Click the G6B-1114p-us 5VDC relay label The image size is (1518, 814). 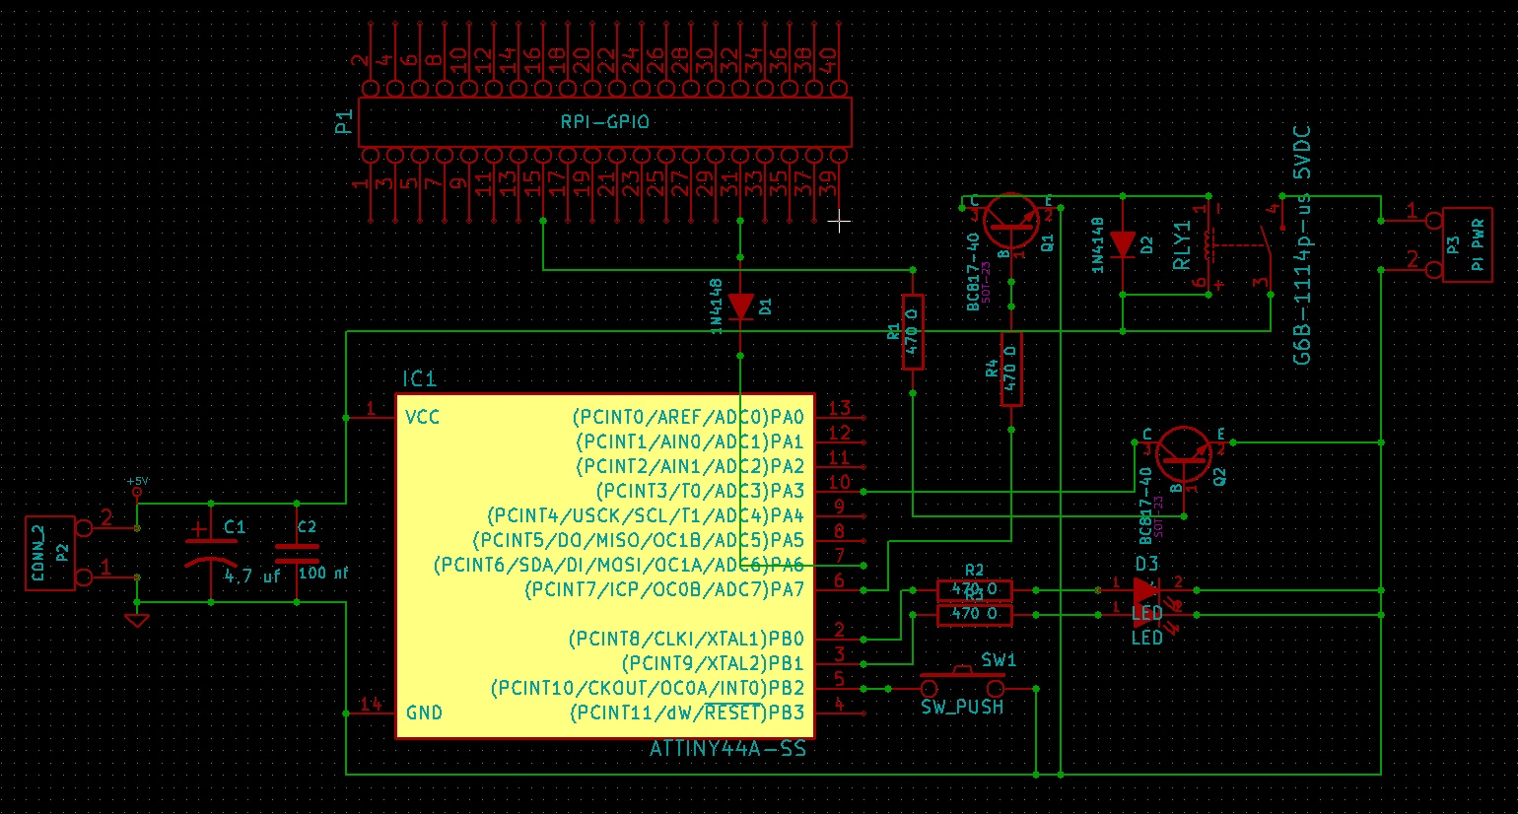click(x=1302, y=245)
